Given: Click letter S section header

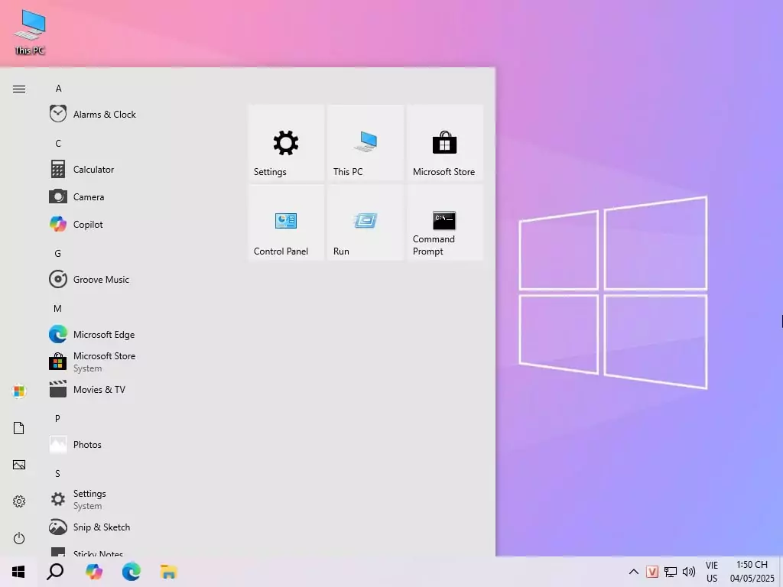Looking at the screenshot, I should (57, 473).
